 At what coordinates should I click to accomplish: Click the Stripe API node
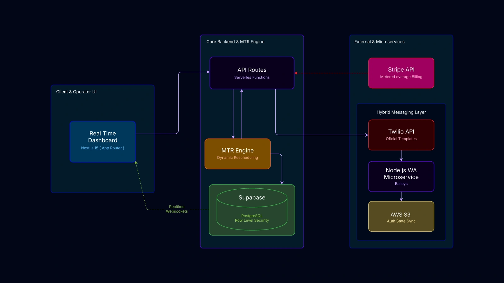pos(401,73)
